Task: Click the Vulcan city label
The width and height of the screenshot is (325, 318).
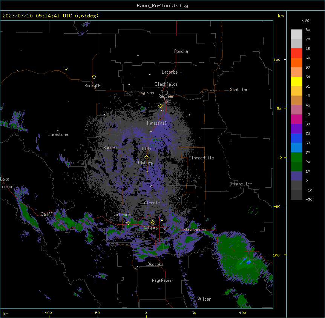Action: click(204, 299)
